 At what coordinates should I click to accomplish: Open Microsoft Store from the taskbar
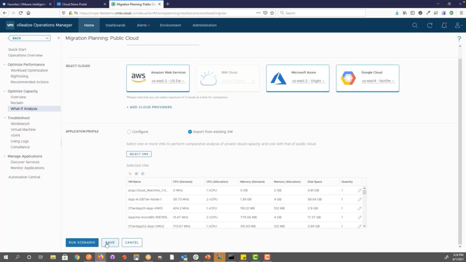(x=65, y=257)
